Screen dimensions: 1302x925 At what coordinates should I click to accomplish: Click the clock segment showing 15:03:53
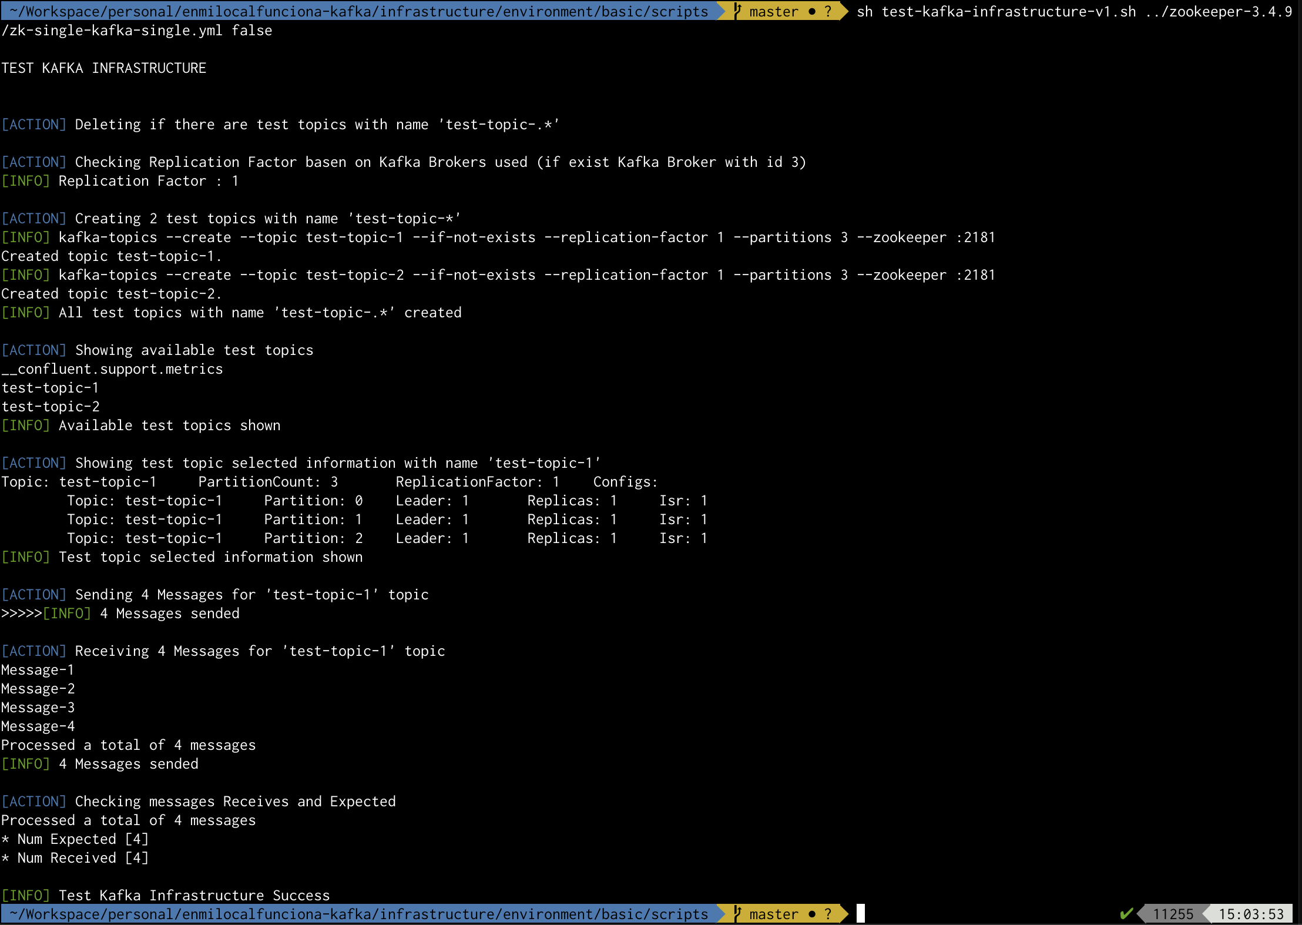(1251, 914)
